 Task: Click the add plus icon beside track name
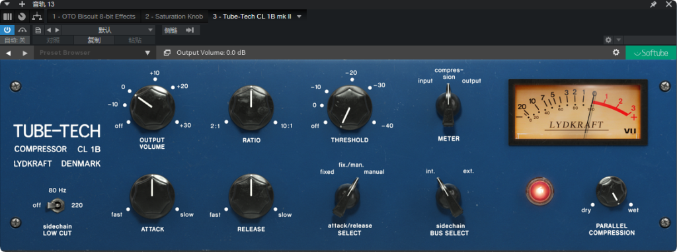pyautogui.click(x=22, y=5)
